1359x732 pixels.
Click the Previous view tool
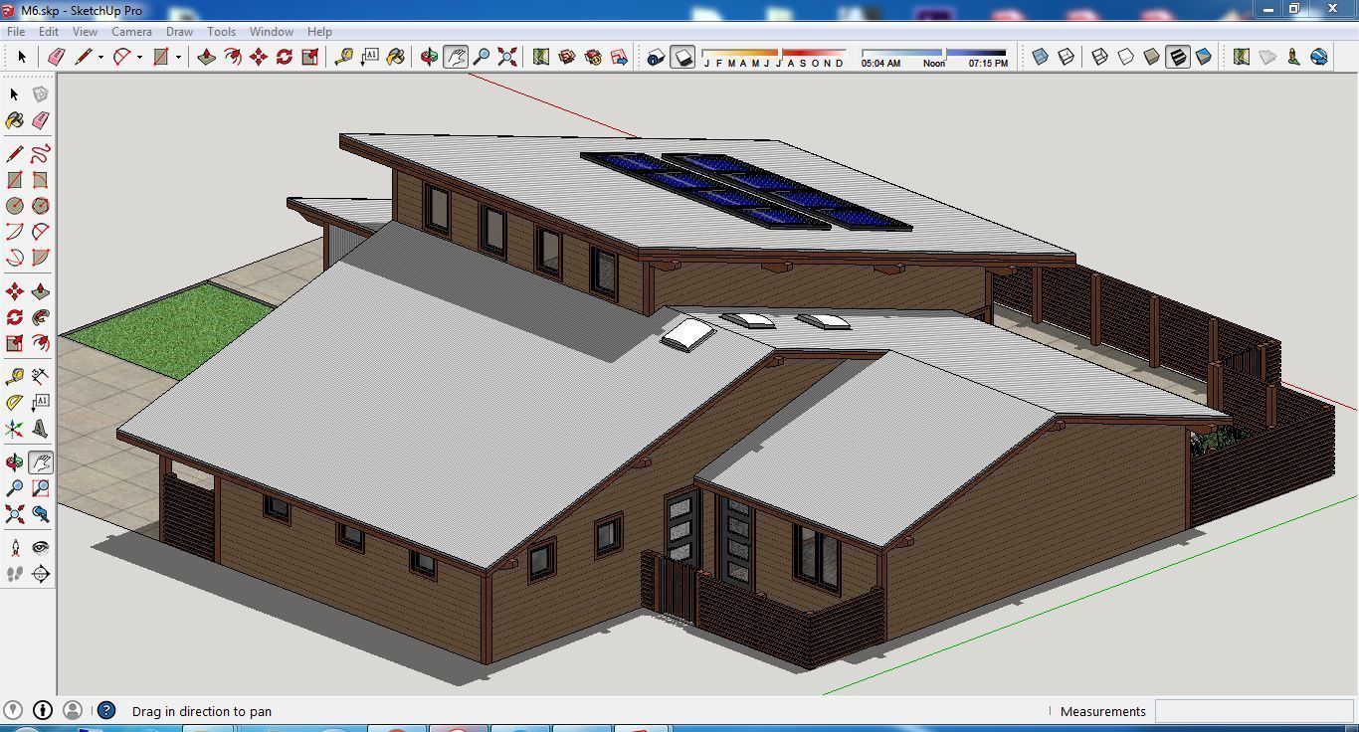coord(41,514)
